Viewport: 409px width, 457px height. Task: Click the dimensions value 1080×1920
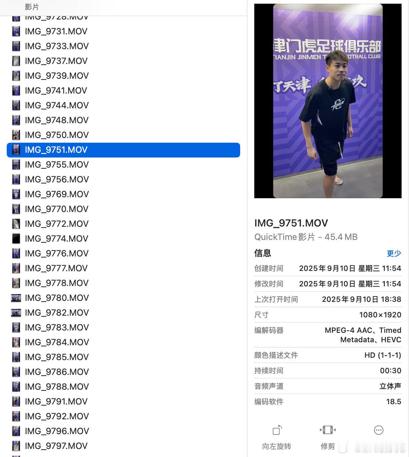[x=380, y=315]
